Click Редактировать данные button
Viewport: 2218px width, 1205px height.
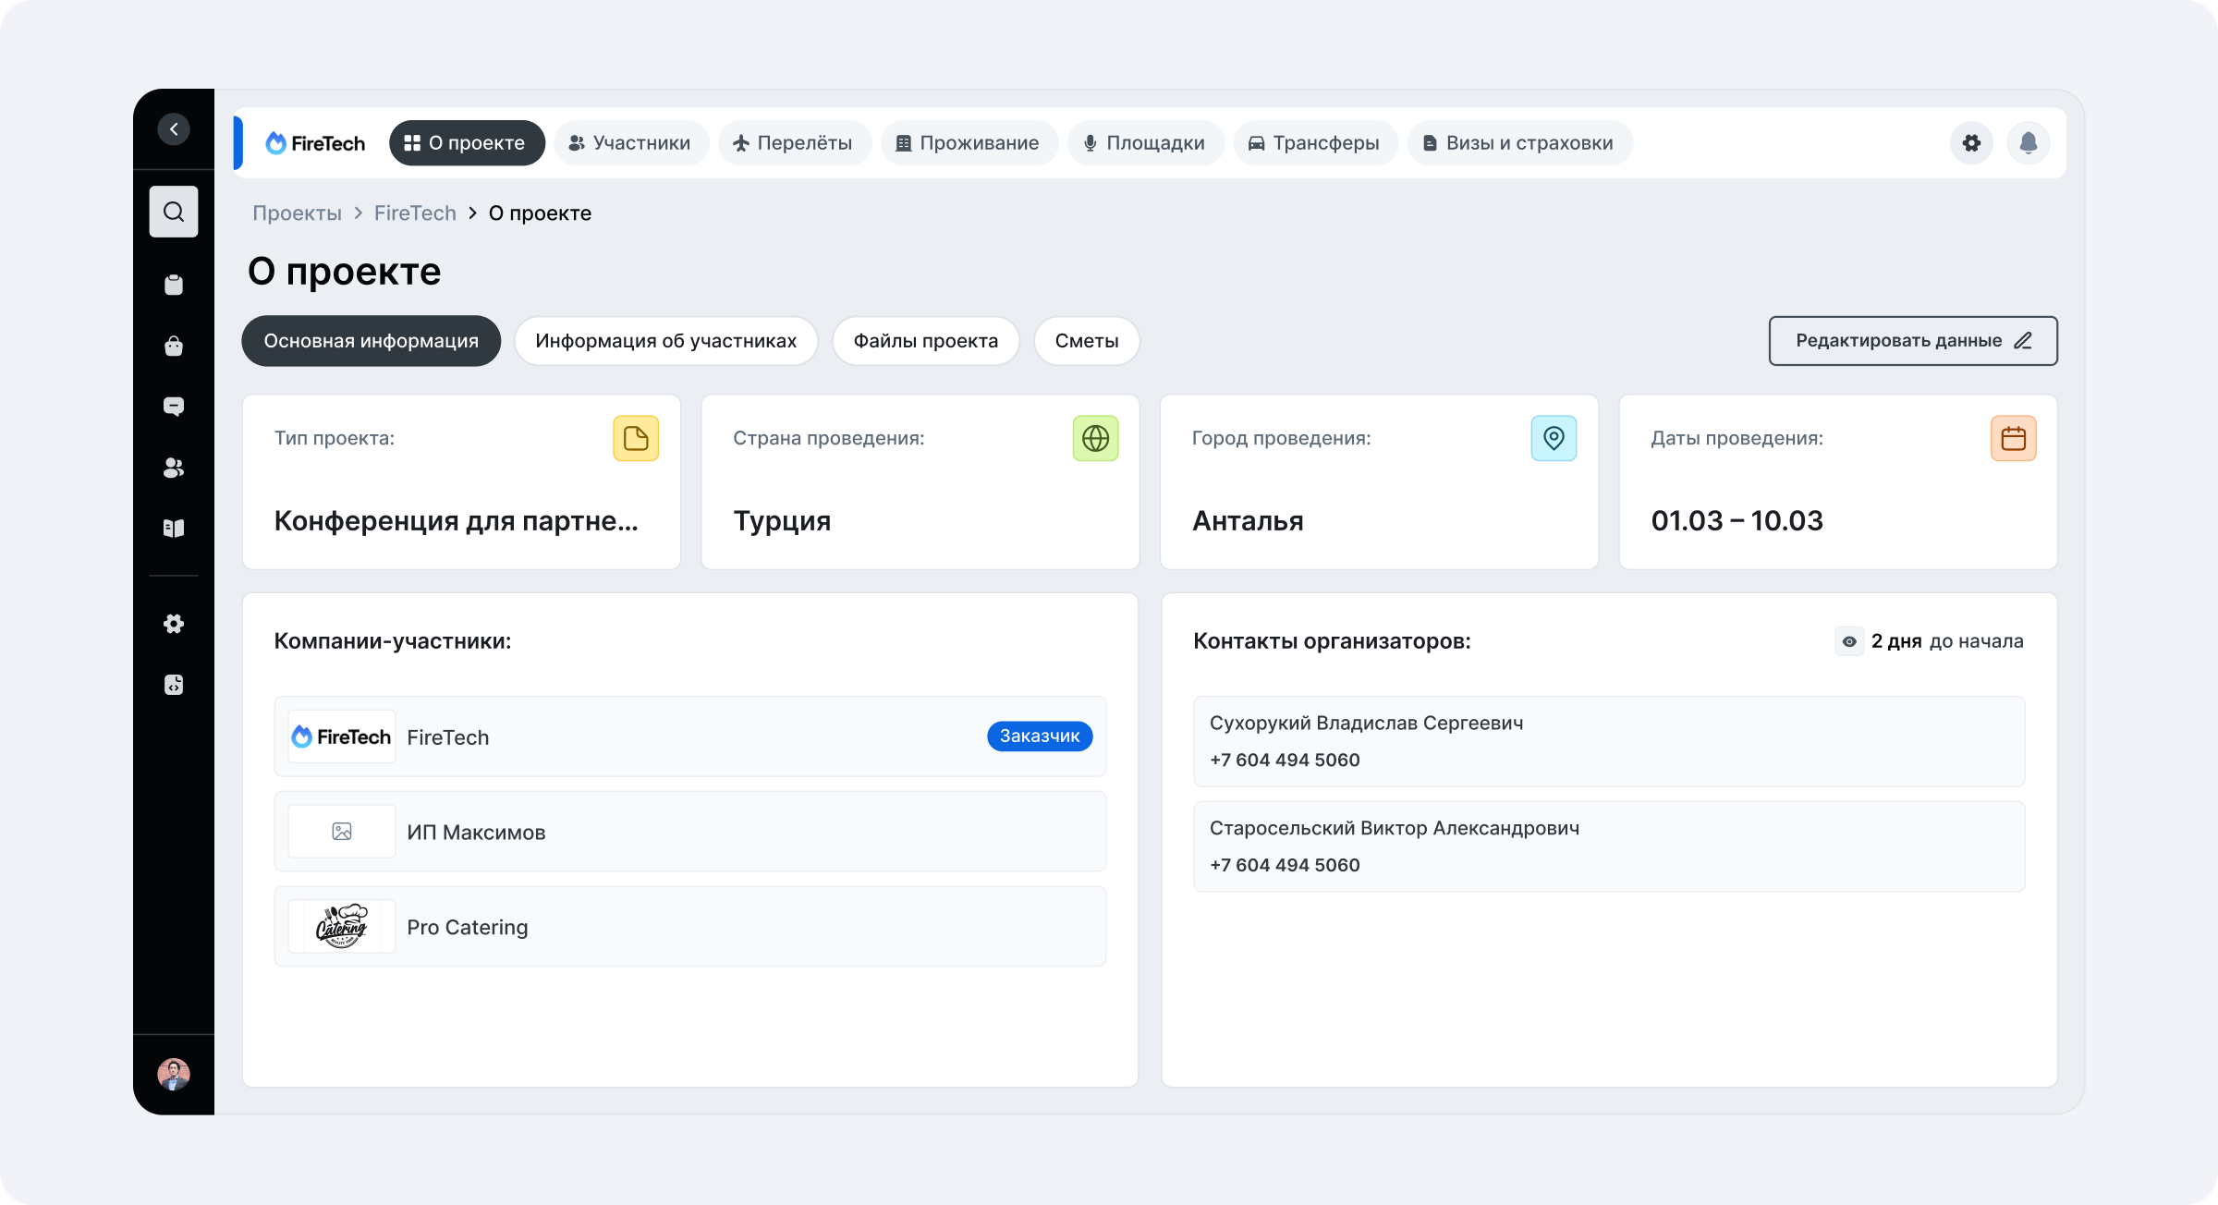coord(1912,341)
